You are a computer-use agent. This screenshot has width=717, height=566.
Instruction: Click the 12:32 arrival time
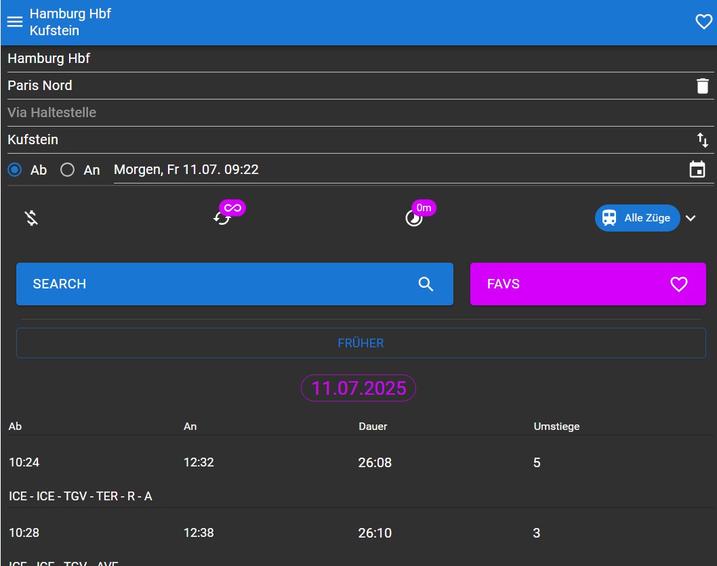[x=199, y=462]
